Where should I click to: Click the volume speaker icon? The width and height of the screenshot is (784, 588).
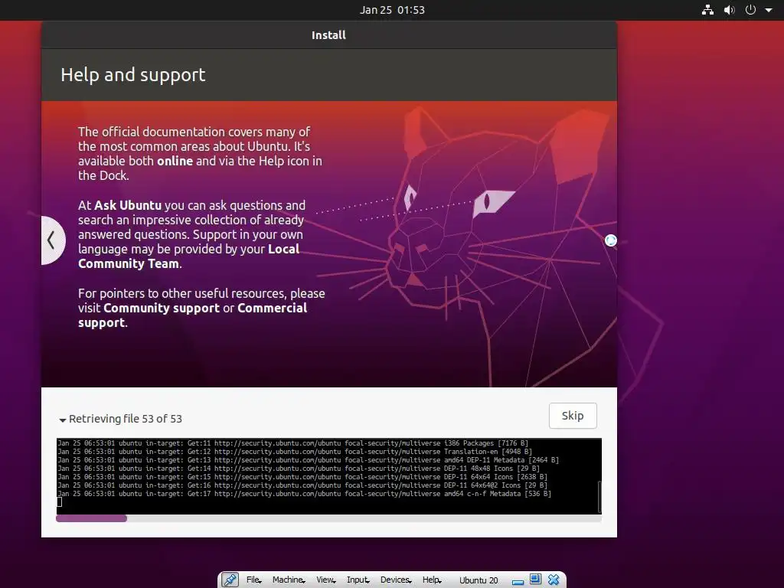pyautogui.click(x=730, y=10)
